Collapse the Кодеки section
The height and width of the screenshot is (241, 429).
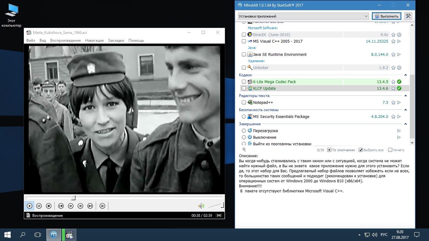point(405,75)
